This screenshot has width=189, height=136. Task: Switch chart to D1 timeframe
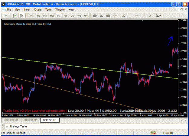click(x=72, y=16)
